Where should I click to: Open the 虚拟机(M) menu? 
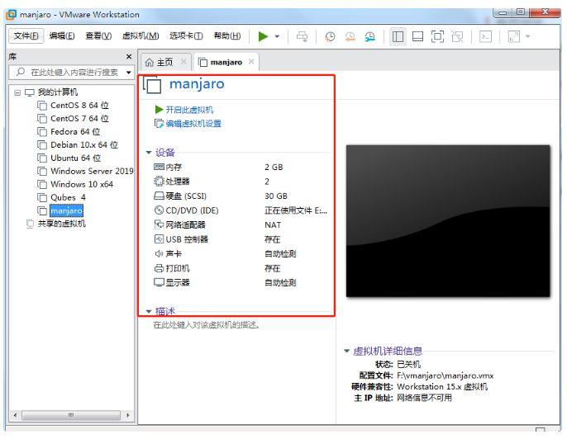pyautogui.click(x=141, y=35)
